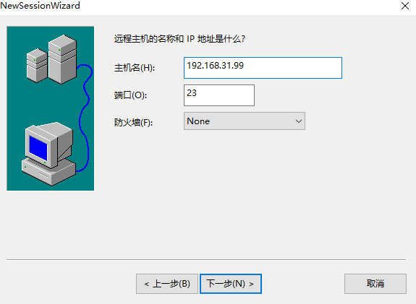Click the blue network cable in illustration
416x304 pixels.
click(85, 118)
